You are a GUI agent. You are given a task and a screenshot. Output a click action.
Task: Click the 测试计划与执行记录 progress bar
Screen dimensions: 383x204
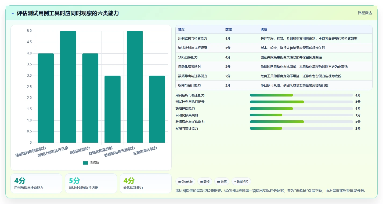tap(301, 102)
